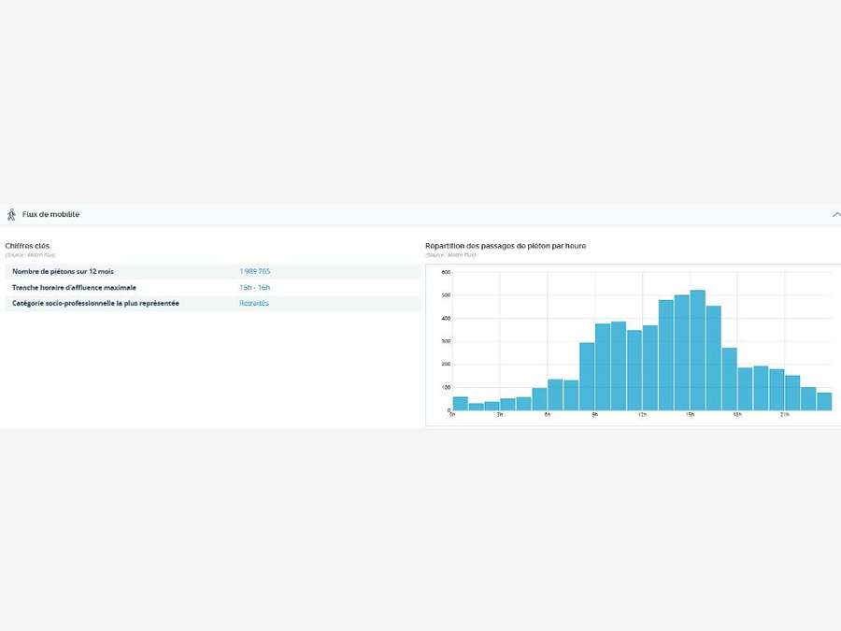Click the 300 label on the vertical axis

(446, 341)
